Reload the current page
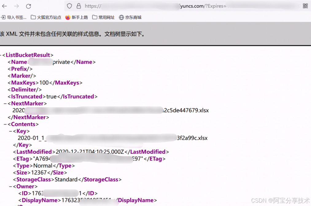The width and height of the screenshot is (311, 206). coord(29,6)
